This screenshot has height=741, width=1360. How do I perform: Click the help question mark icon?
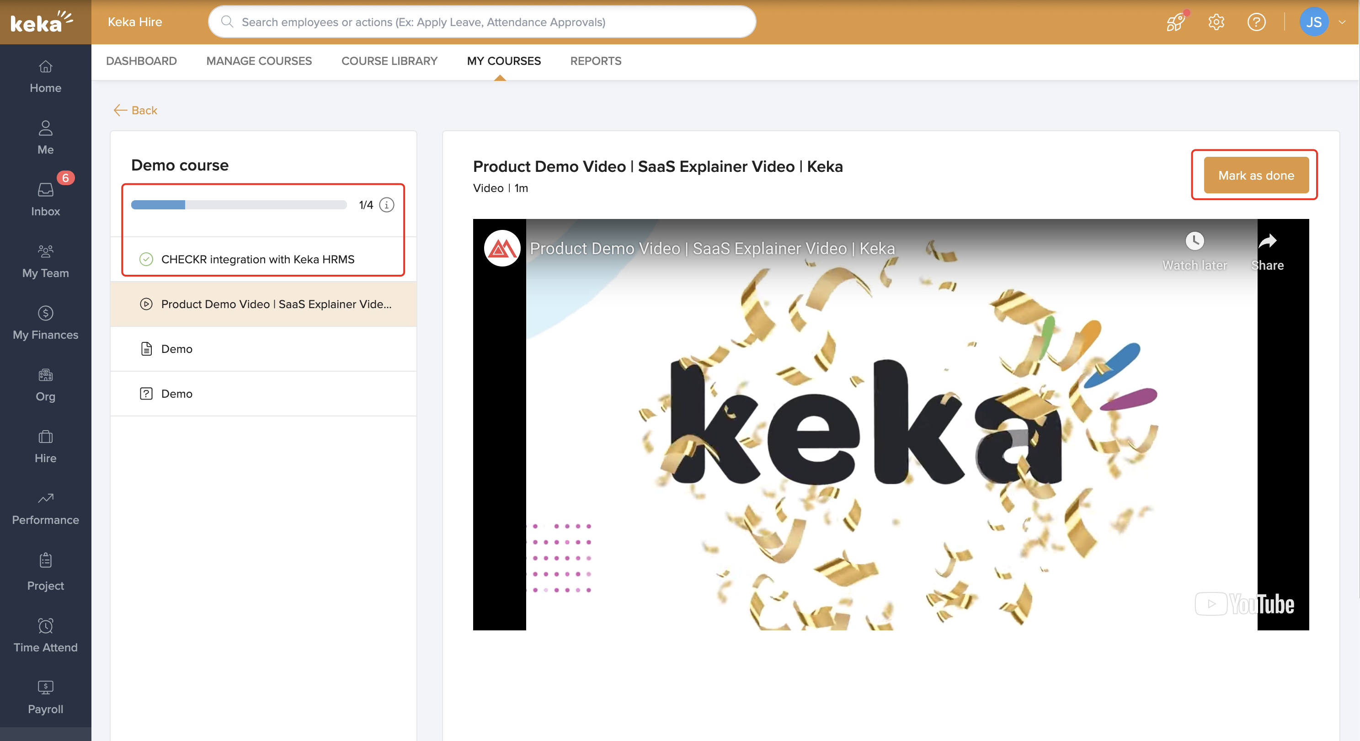[1257, 21]
